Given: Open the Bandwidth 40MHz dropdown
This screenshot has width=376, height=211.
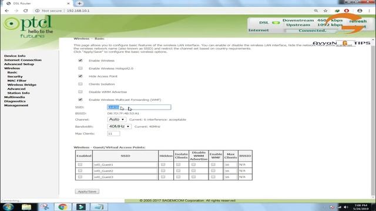Looking at the screenshot, I should click(x=119, y=127).
